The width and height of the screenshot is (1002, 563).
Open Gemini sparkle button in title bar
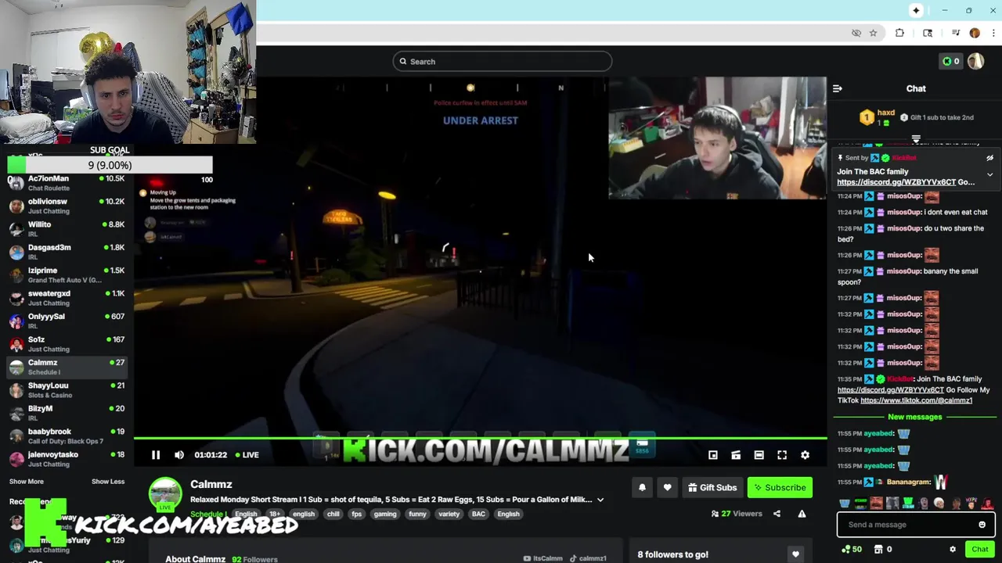(916, 10)
